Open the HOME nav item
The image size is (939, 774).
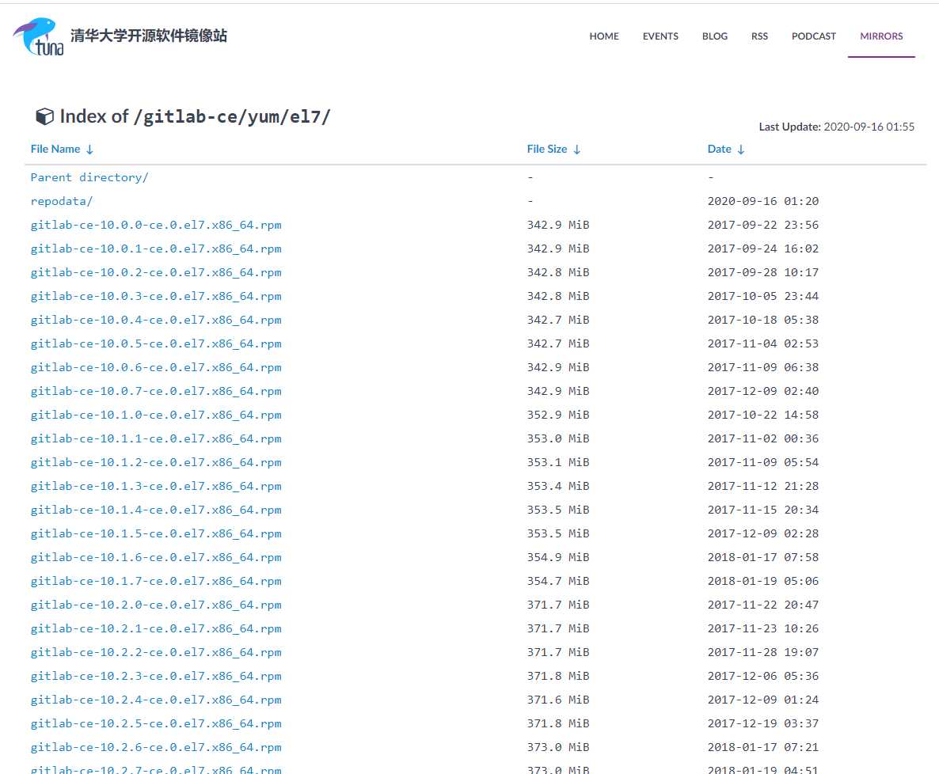603,36
